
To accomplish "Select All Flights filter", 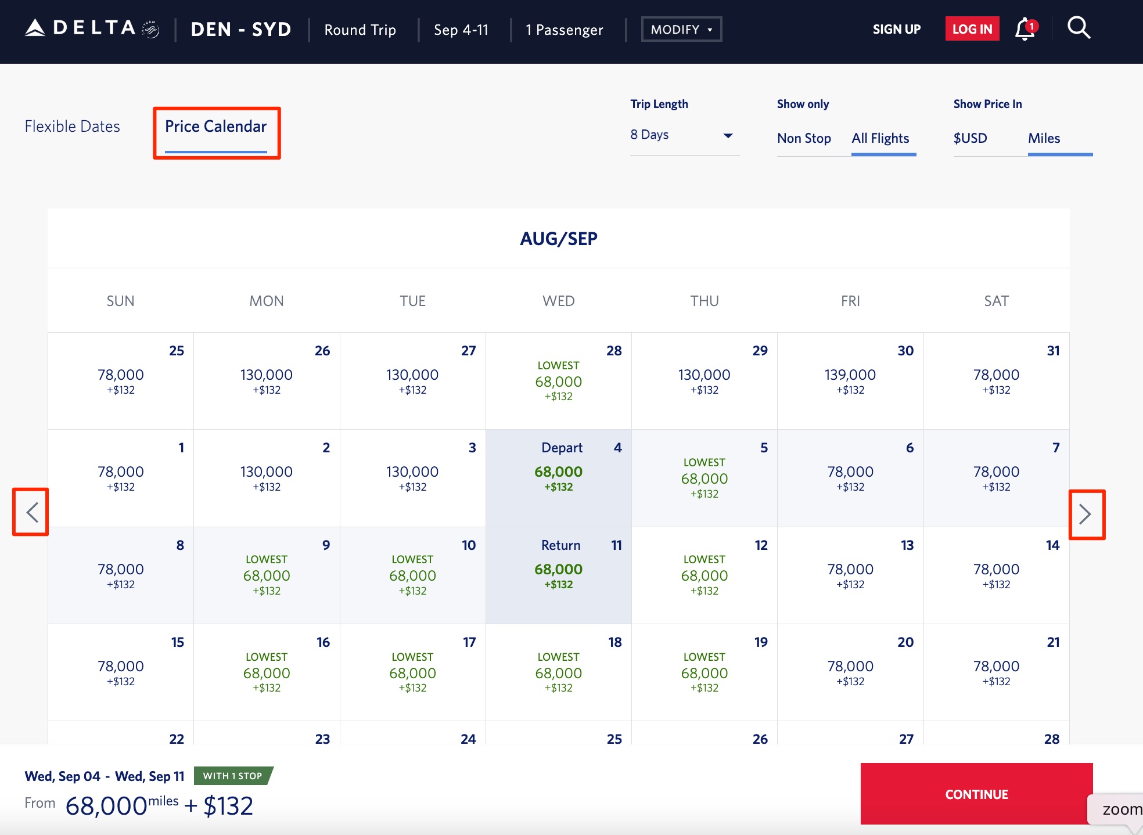I will [x=880, y=138].
